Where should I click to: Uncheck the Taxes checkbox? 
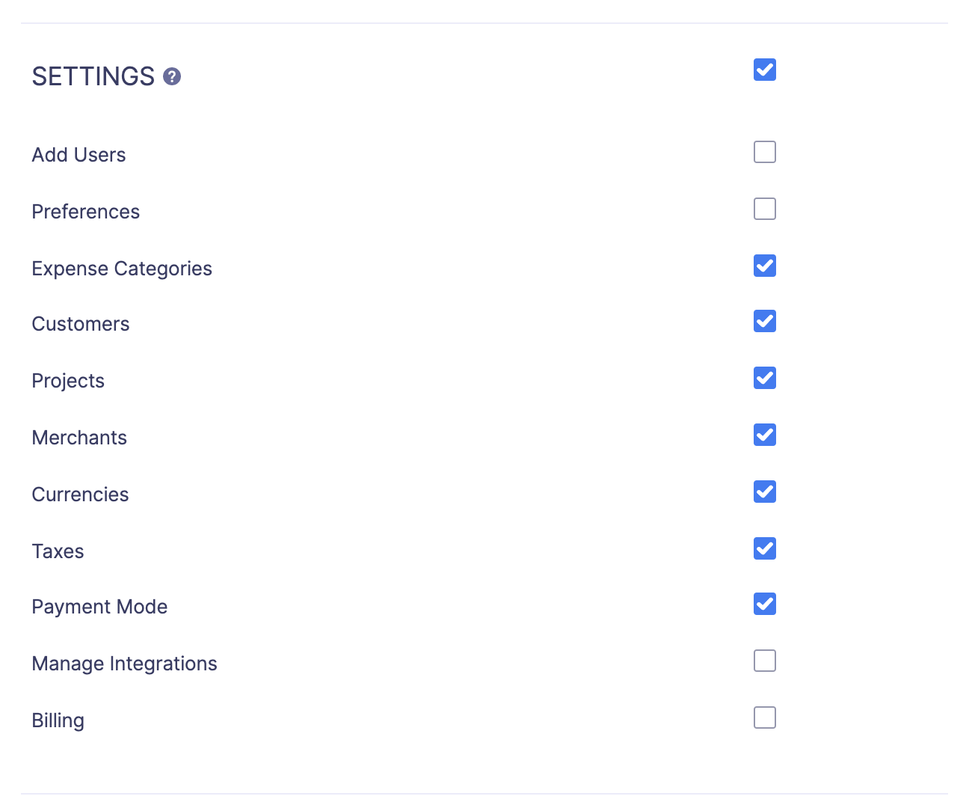coord(764,548)
